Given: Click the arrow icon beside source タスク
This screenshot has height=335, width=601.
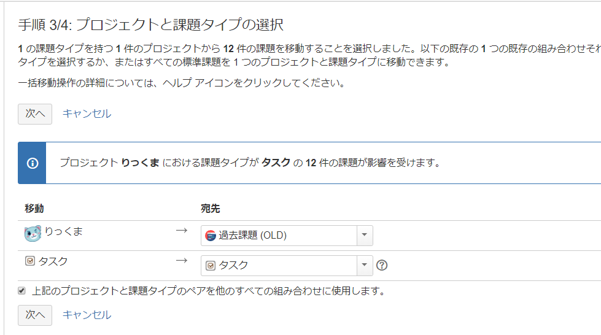Looking at the screenshot, I should pyautogui.click(x=181, y=261).
